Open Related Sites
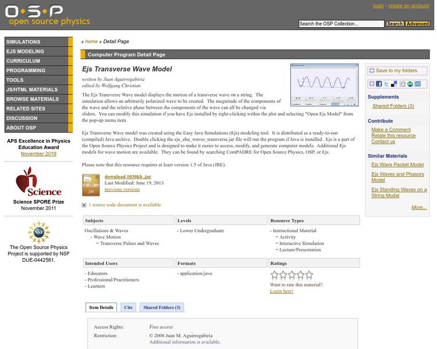Image resolution: width=437 pixels, height=349 pixels. tap(38, 109)
